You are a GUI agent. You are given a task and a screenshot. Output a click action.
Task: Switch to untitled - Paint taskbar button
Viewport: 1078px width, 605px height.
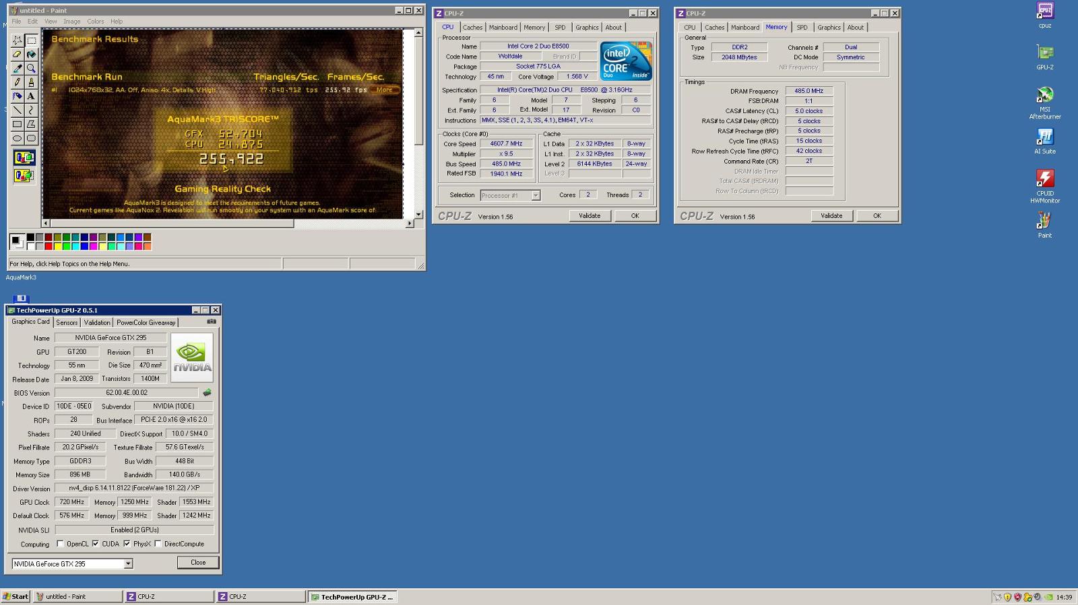pyautogui.click(x=77, y=597)
